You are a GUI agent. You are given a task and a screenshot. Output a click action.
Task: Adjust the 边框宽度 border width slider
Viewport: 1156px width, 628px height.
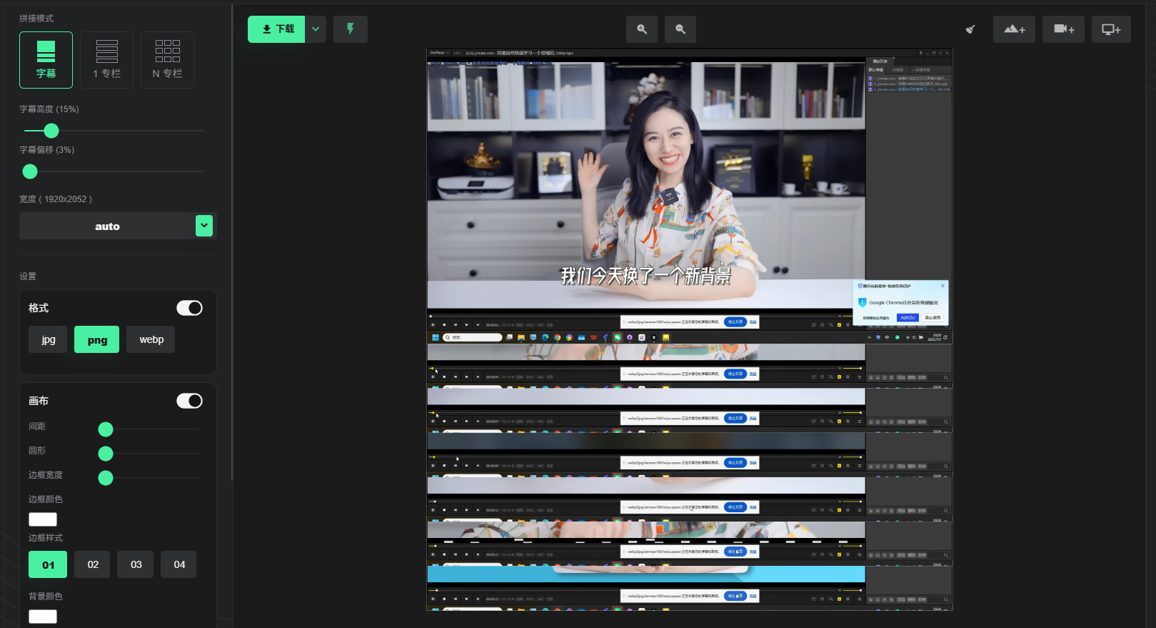[106, 478]
